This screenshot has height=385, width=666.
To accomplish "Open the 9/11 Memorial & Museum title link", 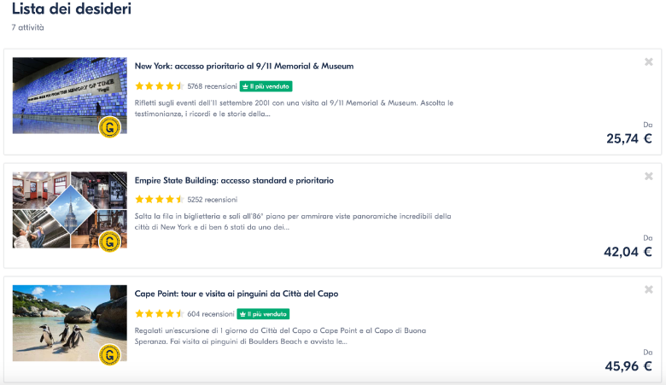I will coord(244,66).
